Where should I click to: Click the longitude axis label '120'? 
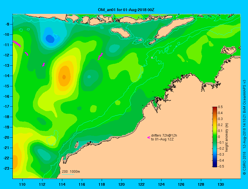122,184
